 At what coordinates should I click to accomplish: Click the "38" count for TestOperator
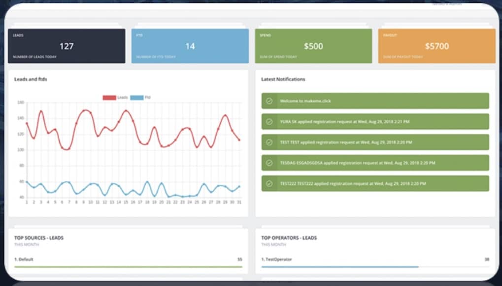click(x=487, y=259)
